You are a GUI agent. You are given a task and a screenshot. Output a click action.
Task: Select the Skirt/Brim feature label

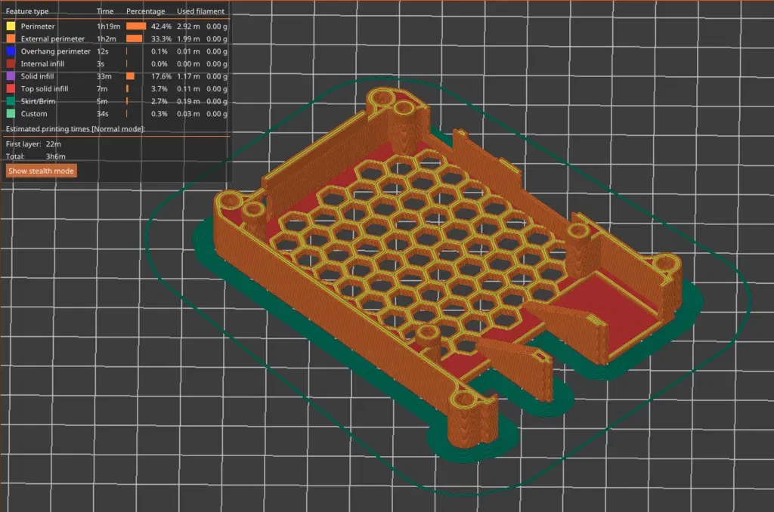click(x=38, y=101)
